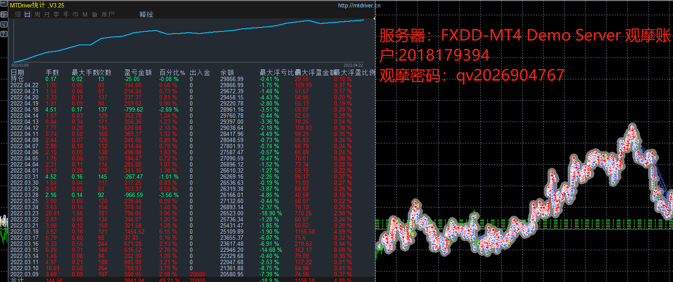Open help with the ? icon
This screenshot has width=673, height=282.
click(3, 34)
